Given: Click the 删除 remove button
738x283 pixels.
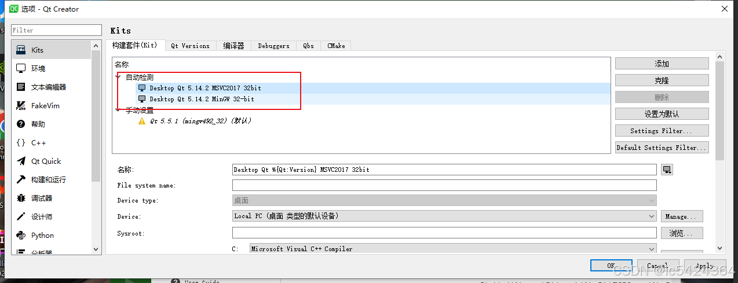Looking at the screenshot, I should [662, 97].
